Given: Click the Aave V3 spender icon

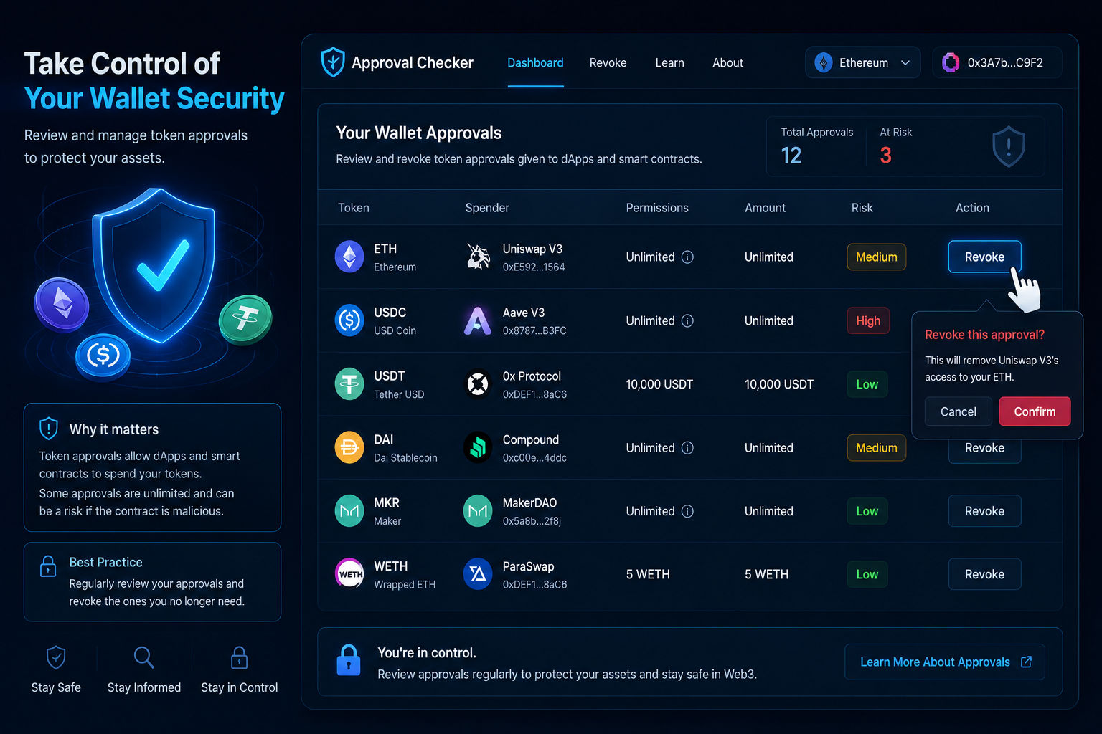Looking at the screenshot, I should coord(478,320).
